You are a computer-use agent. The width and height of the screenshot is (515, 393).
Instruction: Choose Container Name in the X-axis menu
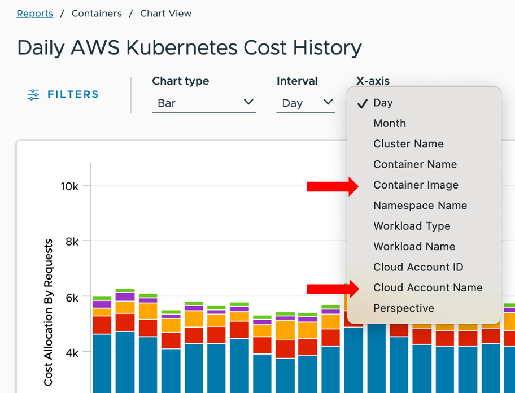pyautogui.click(x=415, y=164)
